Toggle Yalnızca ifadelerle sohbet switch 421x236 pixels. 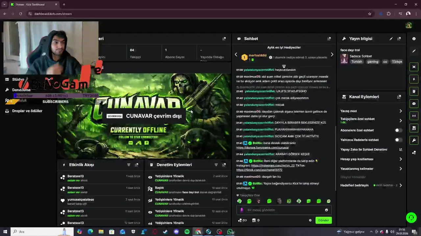click(398, 140)
